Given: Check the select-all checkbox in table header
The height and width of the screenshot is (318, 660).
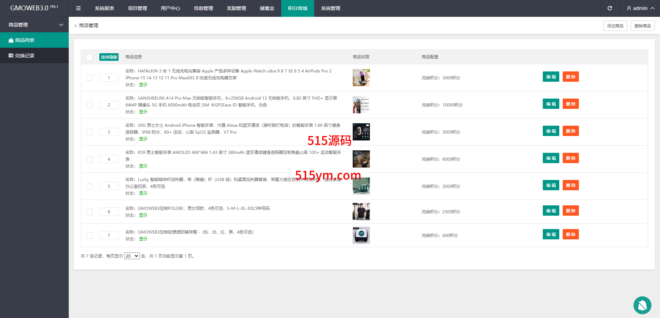Looking at the screenshot, I should [89, 57].
